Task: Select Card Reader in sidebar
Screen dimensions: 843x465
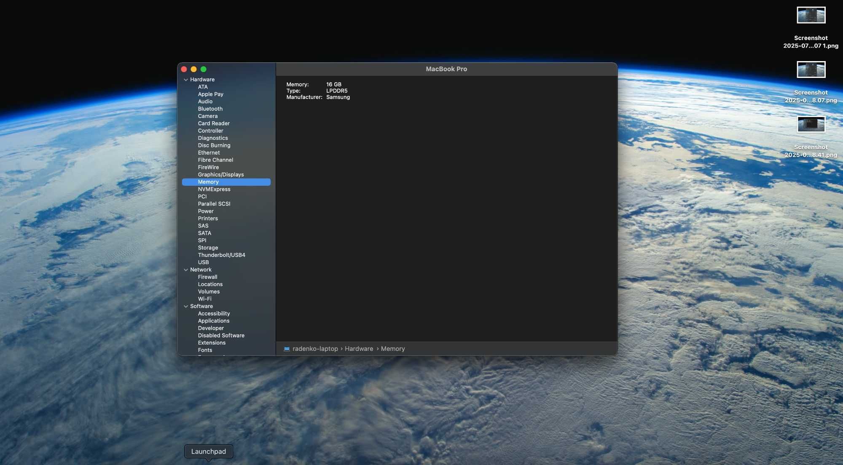Action: (214, 123)
